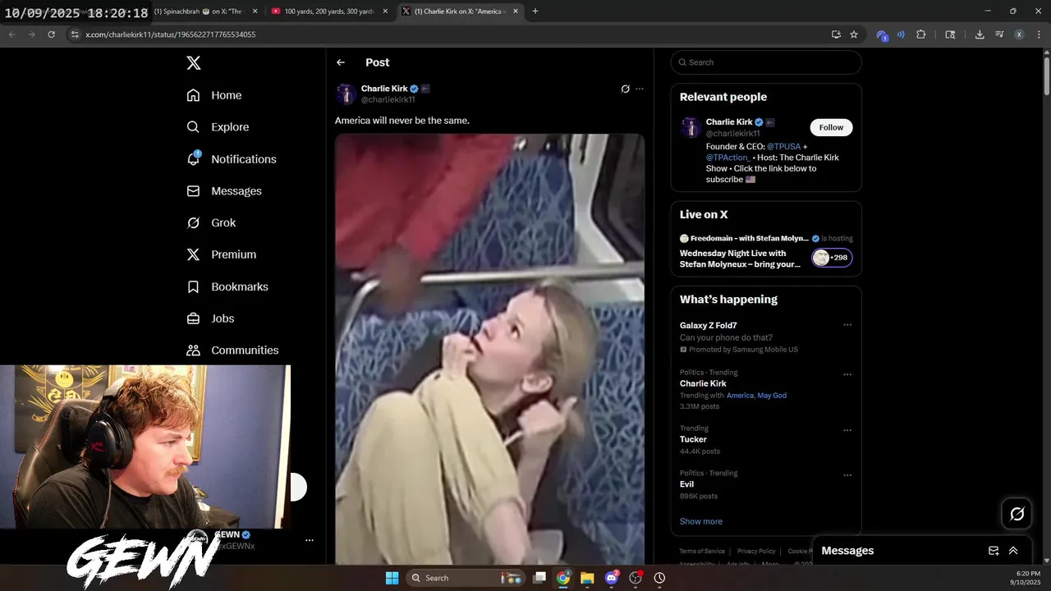The width and height of the screenshot is (1051, 591).
Task: Open the @TPUSA mention link
Action: click(x=783, y=147)
